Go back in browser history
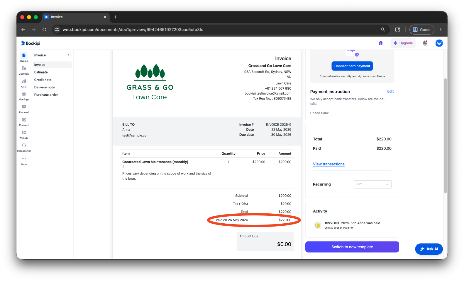464x281 pixels. [x=23, y=30]
